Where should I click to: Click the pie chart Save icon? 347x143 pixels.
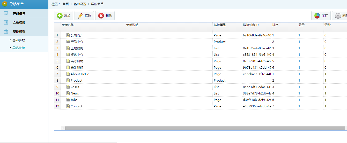pos(317,16)
